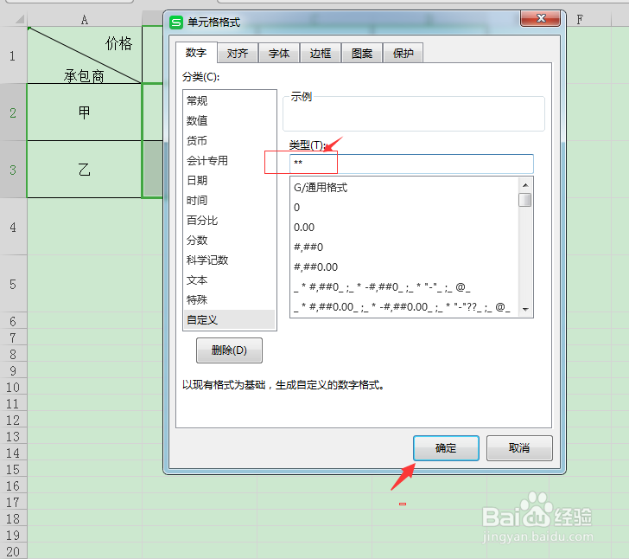Click column F header
The image size is (629, 559).
[x=580, y=19]
